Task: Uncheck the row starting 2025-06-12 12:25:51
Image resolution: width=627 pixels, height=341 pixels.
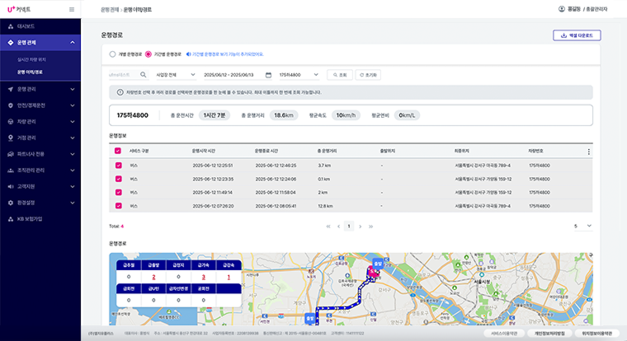Action: pos(118,166)
